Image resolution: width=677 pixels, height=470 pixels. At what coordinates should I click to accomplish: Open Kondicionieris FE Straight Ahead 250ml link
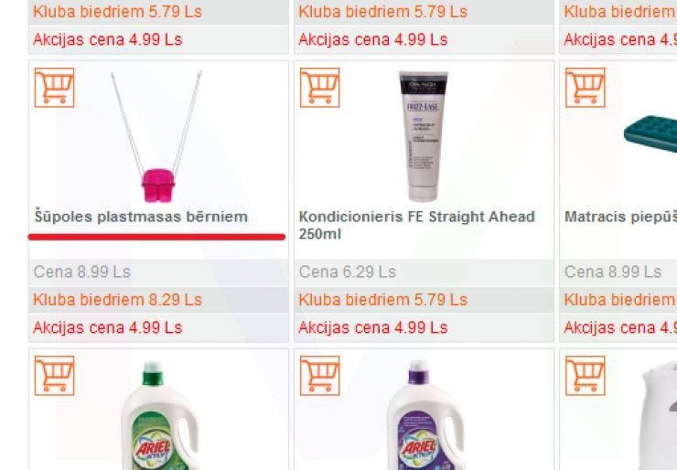tap(416, 225)
